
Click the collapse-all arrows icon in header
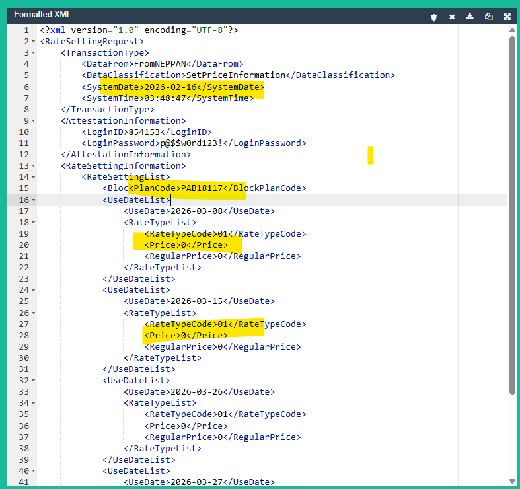click(433, 17)
